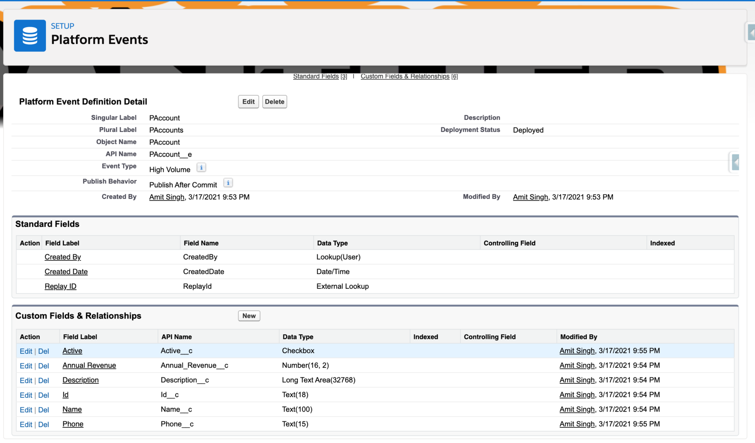Image resolution: width=755 pixels, height=443 pixels.
Task: Expand the collapsed right side panel chevron
Action: pos(735,162)
